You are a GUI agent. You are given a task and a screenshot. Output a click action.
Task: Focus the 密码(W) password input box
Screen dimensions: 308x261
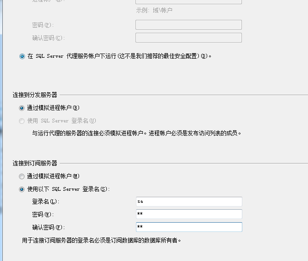click(x=189, y=214)
